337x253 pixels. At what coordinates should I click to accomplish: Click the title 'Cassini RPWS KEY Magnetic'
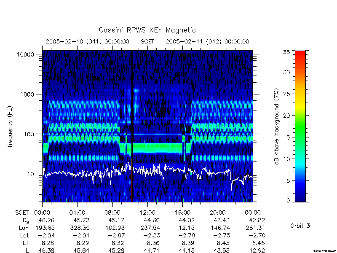(147, 30)
